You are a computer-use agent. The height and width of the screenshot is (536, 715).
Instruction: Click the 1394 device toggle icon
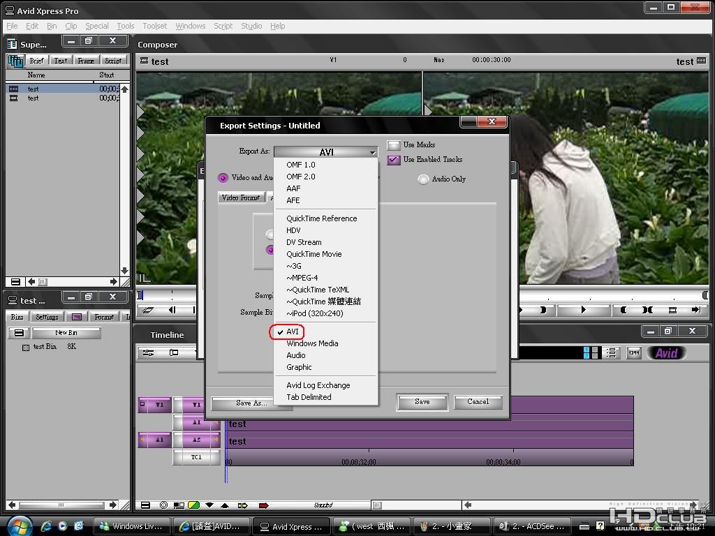[634, 352]
